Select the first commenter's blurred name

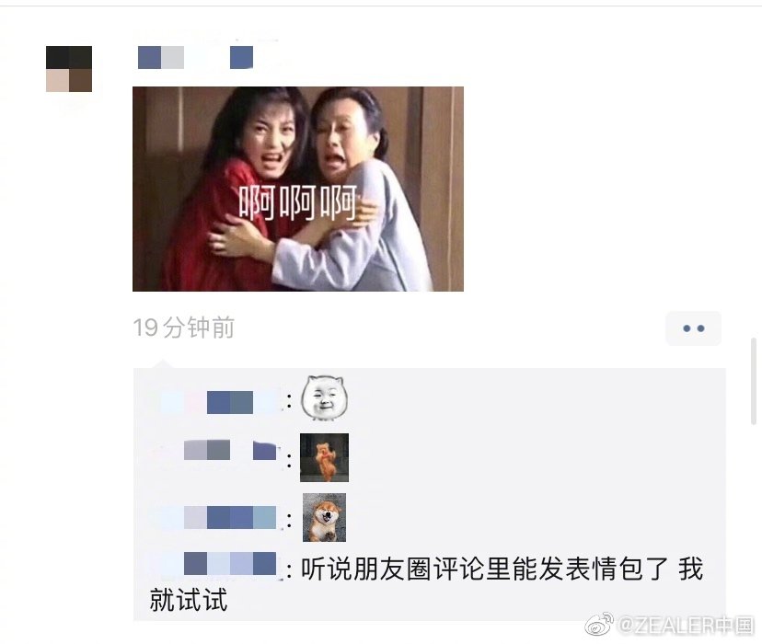(219, 402)
